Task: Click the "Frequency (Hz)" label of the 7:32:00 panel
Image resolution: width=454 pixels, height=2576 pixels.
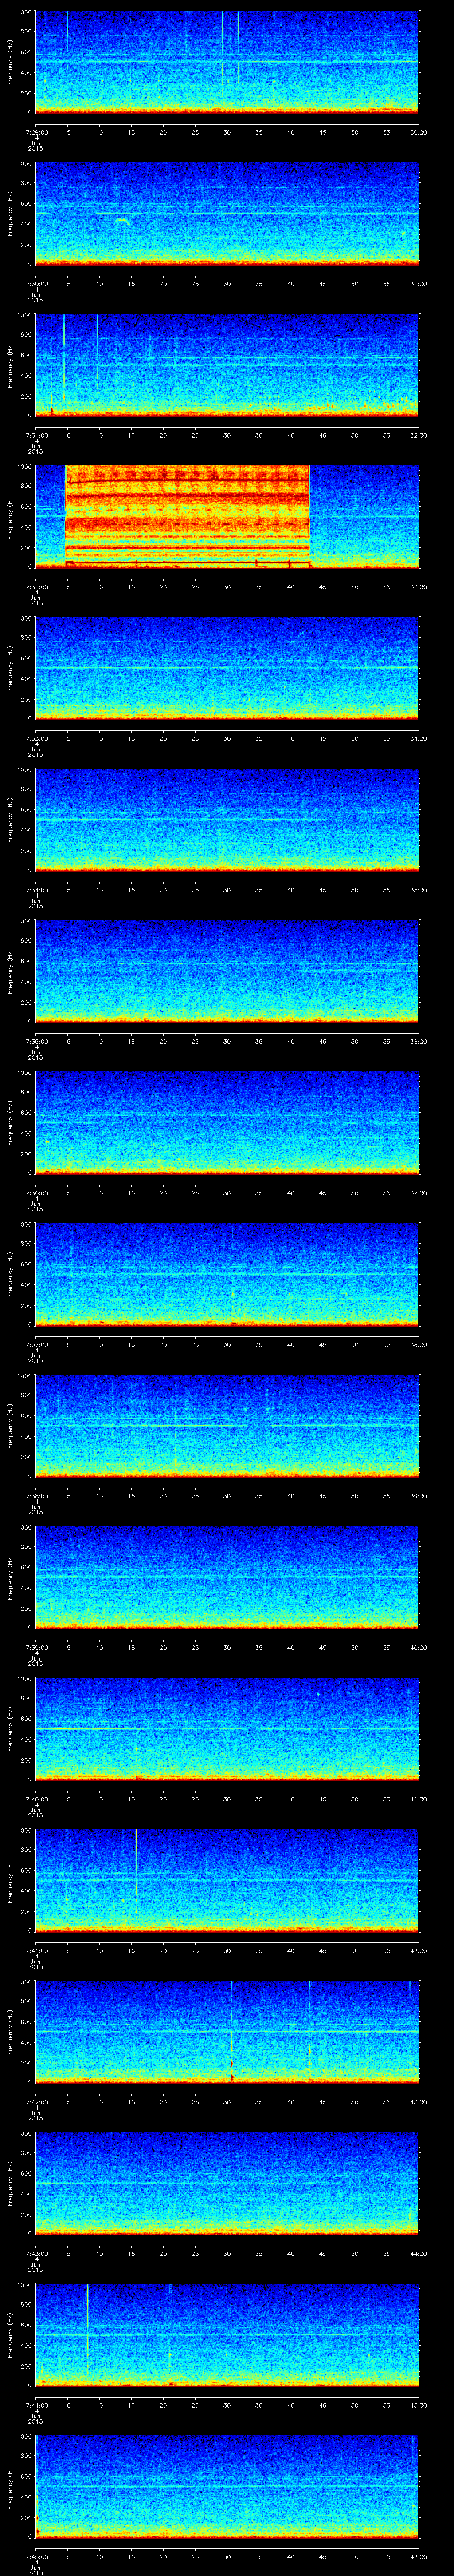Action: [10, 516]
